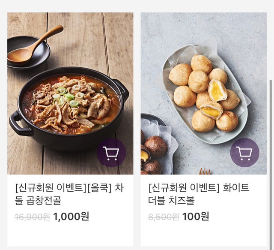Tap the gold fork below the cheese ball plate
Viewport: 274px width, 250px height.
tap(205, 171)
